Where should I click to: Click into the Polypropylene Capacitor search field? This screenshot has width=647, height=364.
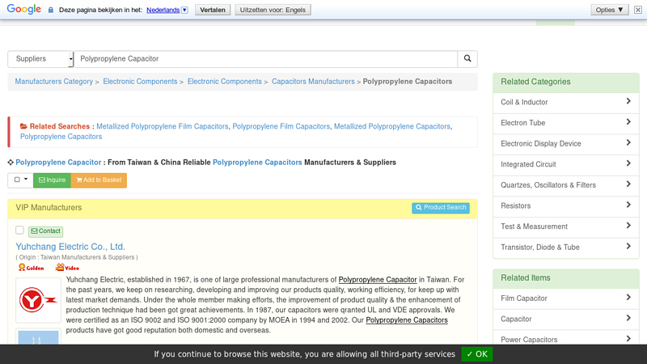pos(267,59)
